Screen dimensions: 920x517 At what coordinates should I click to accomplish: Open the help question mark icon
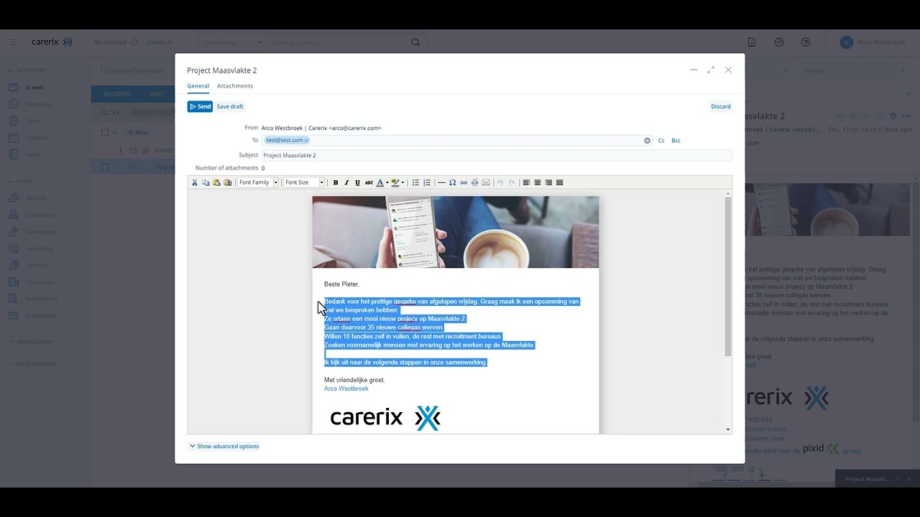coord(805,42)
